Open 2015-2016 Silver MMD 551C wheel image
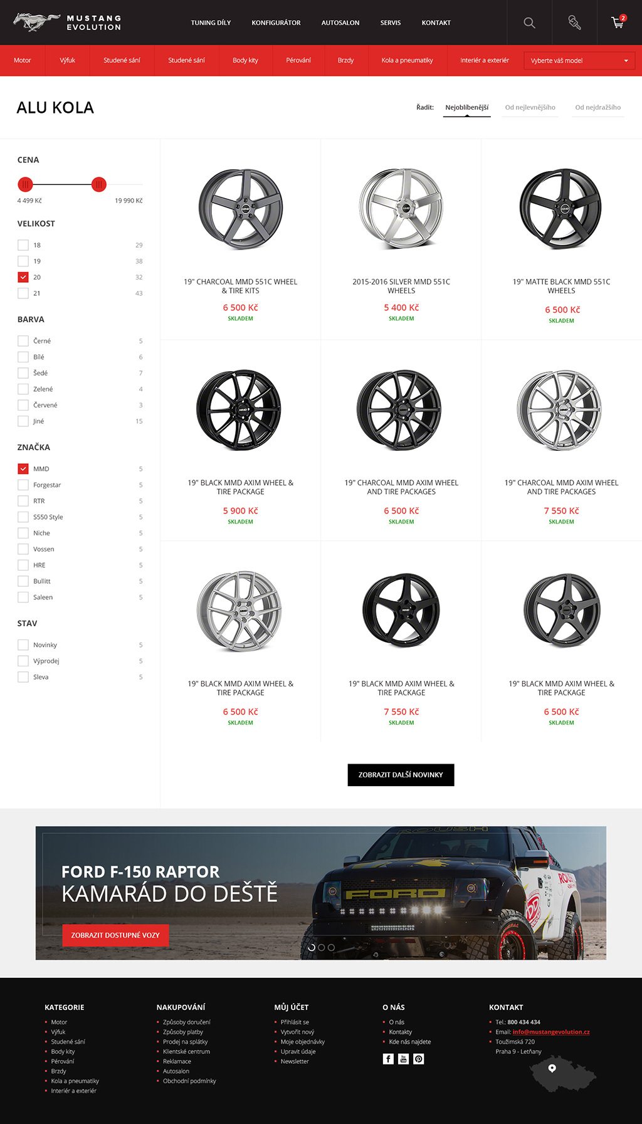 click(x=401, y=209)
